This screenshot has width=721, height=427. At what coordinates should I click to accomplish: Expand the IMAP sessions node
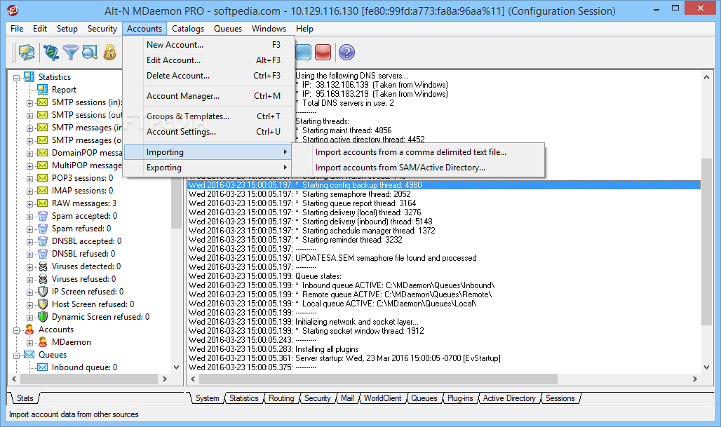[x=30, y=191]
